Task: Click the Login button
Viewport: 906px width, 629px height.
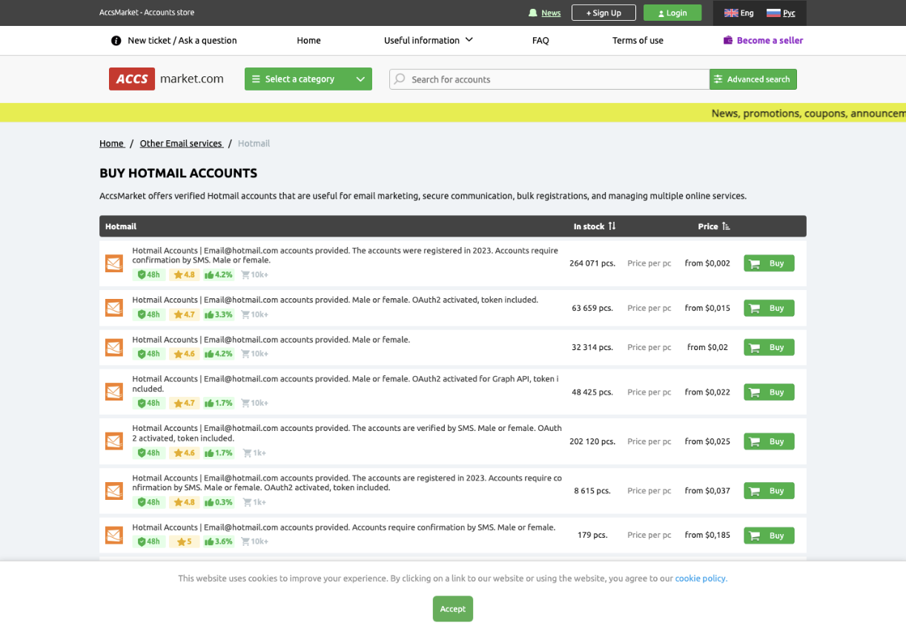Action: (x=672, y=13)
